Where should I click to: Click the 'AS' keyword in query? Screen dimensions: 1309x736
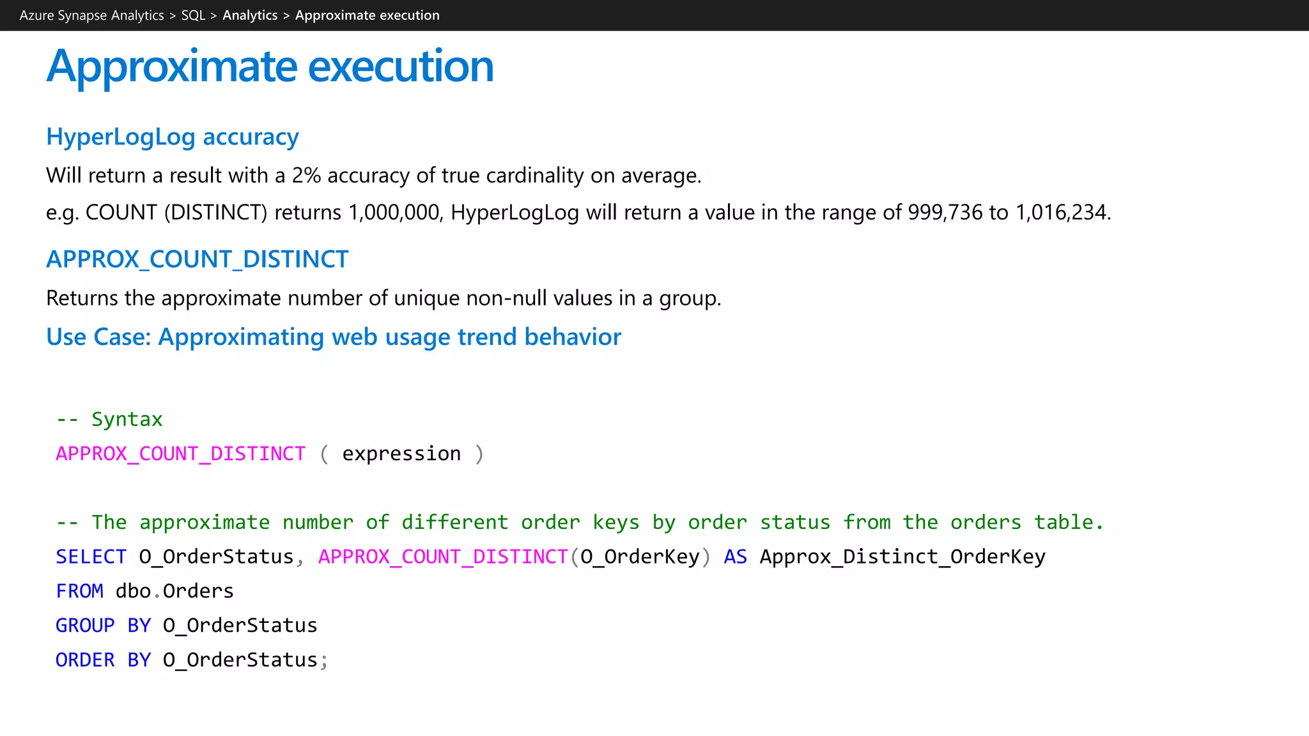point(735,556)
